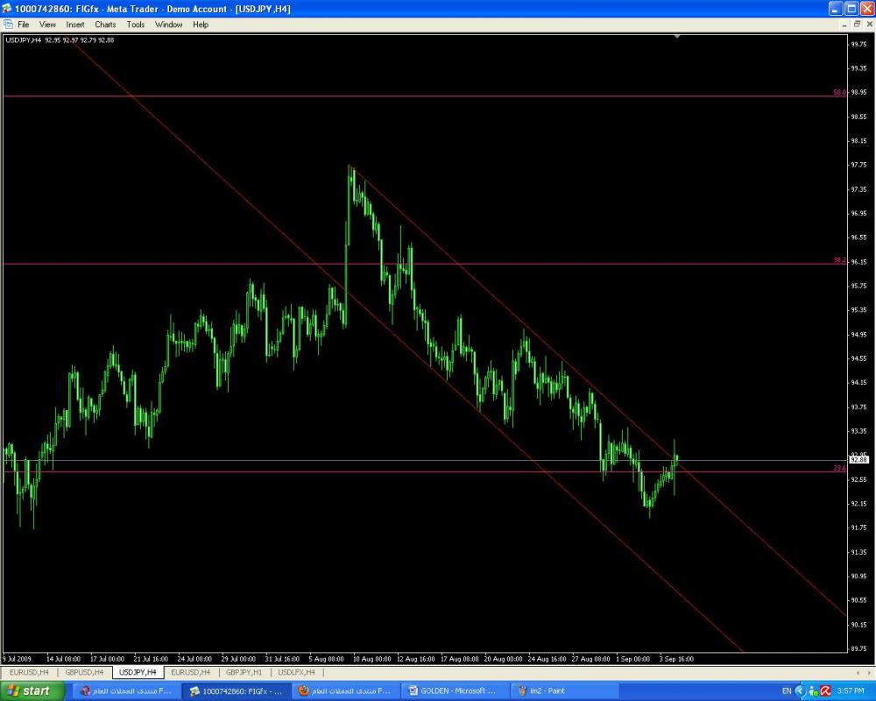Open the File menu
This screenshot has height=701, width=876.
pyautogui.click(x=23, y=25)
